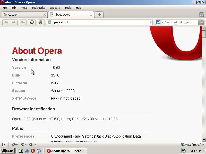Close the About Opera tab

point(91,15)
